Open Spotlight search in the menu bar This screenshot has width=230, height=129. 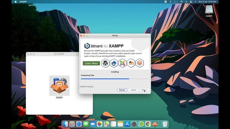pyautogui.click(x=186, y=1)
